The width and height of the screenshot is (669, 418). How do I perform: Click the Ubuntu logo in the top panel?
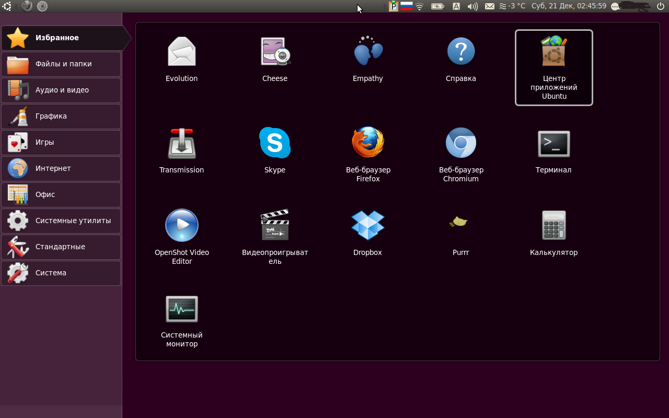[7, 6]
